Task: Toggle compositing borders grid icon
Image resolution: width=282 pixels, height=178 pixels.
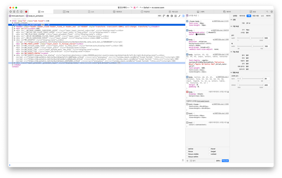Action: [x=175, y=16]
